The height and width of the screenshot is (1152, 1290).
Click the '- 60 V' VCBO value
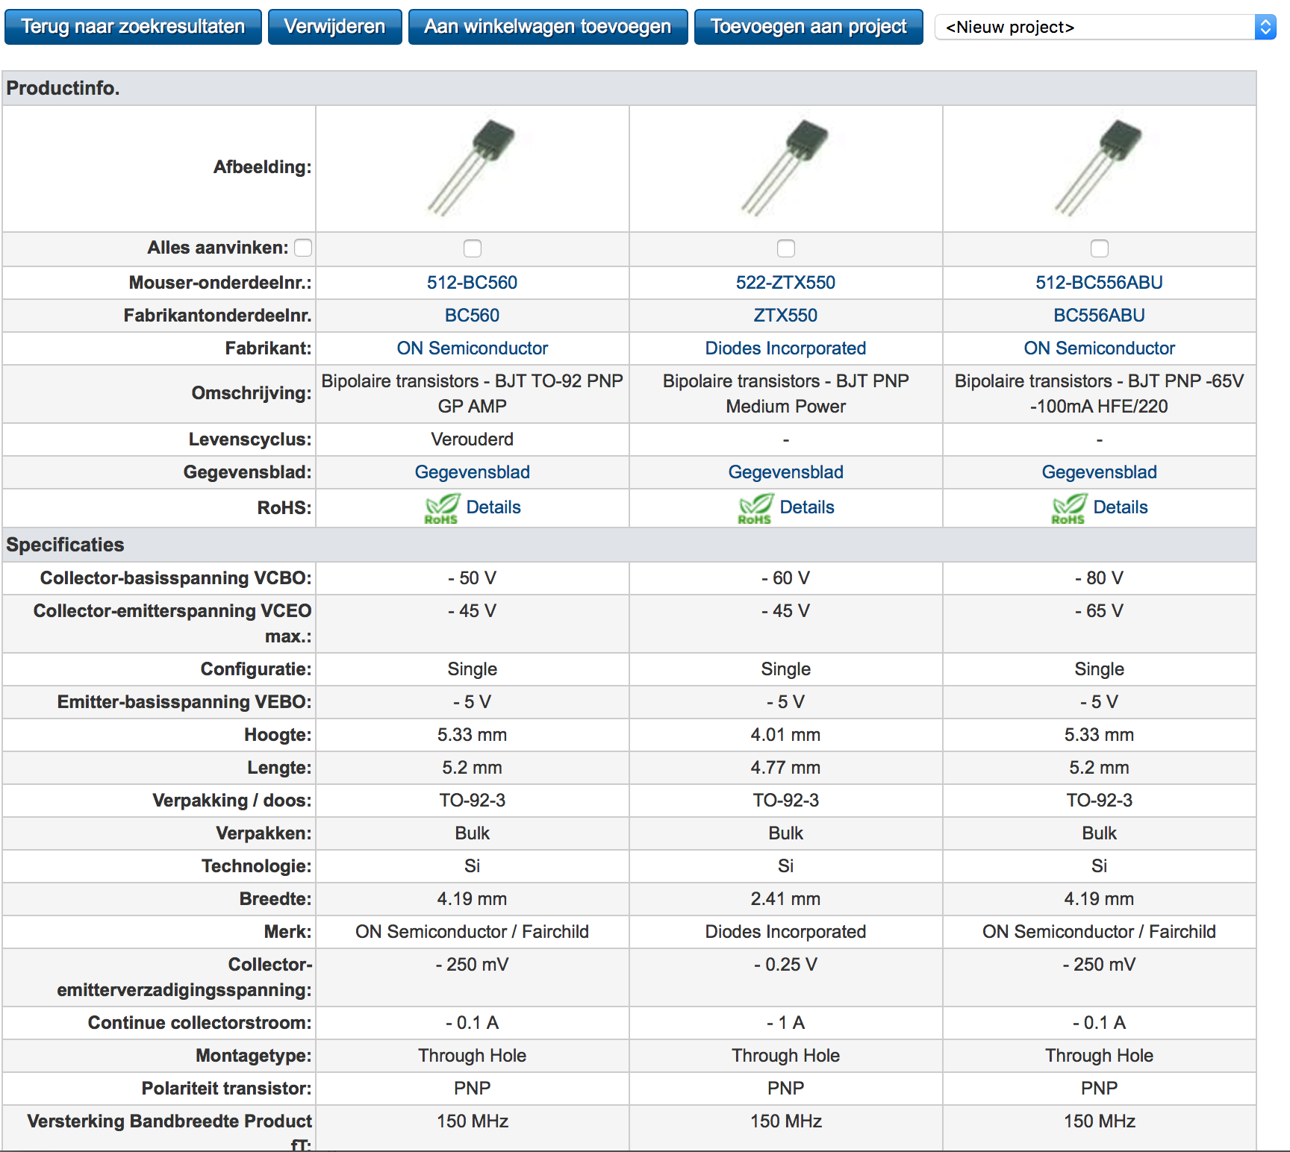tap(785, 578)
